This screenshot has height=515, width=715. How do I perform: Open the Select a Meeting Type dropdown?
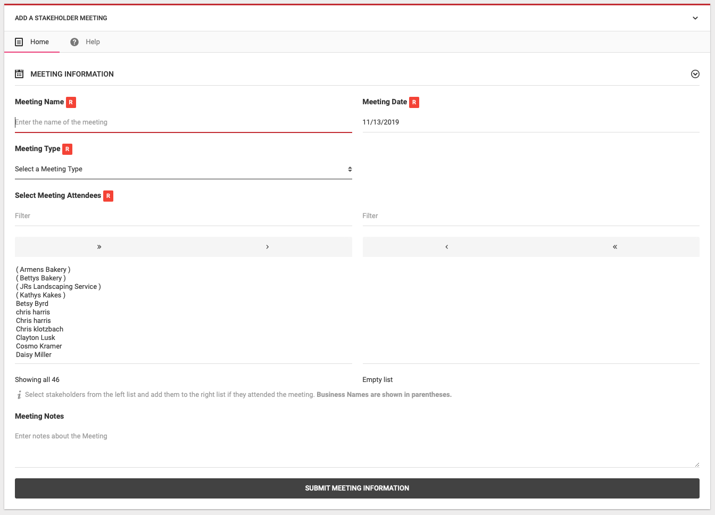tap(183, 169)
